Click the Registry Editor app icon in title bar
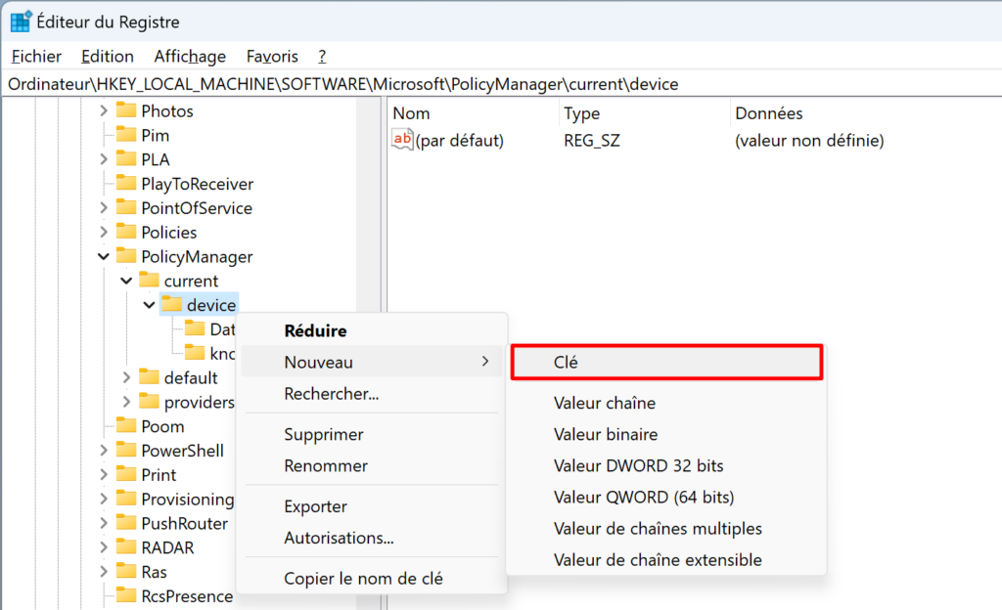 (22, 22)
